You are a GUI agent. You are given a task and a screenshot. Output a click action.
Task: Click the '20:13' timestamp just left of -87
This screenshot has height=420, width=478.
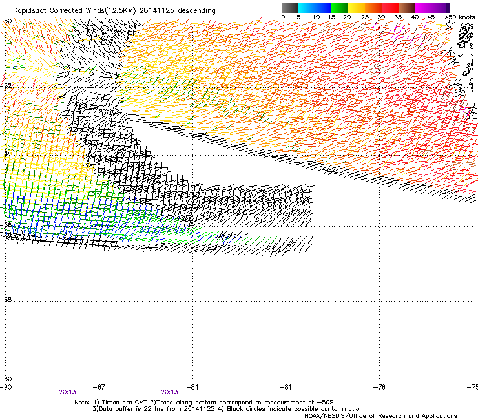(x=67, y=392)
